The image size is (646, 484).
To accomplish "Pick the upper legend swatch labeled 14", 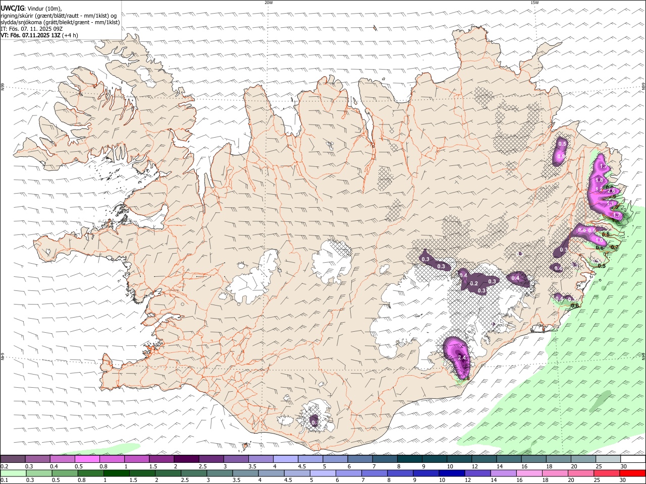I will coord(508,459).
